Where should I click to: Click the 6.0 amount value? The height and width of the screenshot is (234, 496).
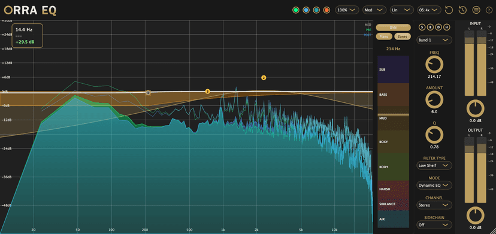pos(434,112)
